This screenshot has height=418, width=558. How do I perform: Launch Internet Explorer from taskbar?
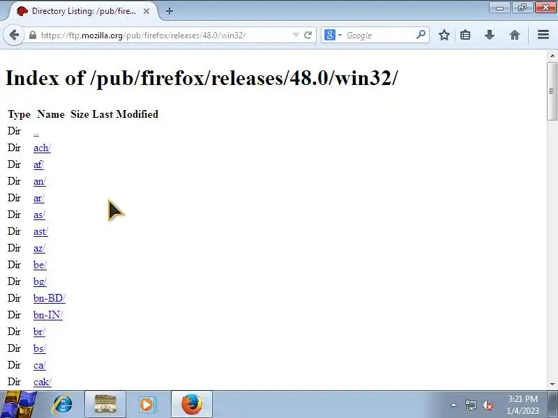[63, 405]
